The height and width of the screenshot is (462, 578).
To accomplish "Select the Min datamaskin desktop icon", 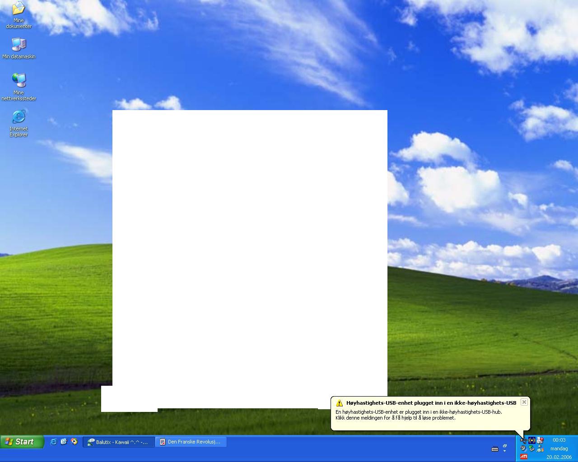I will point(19,48).
